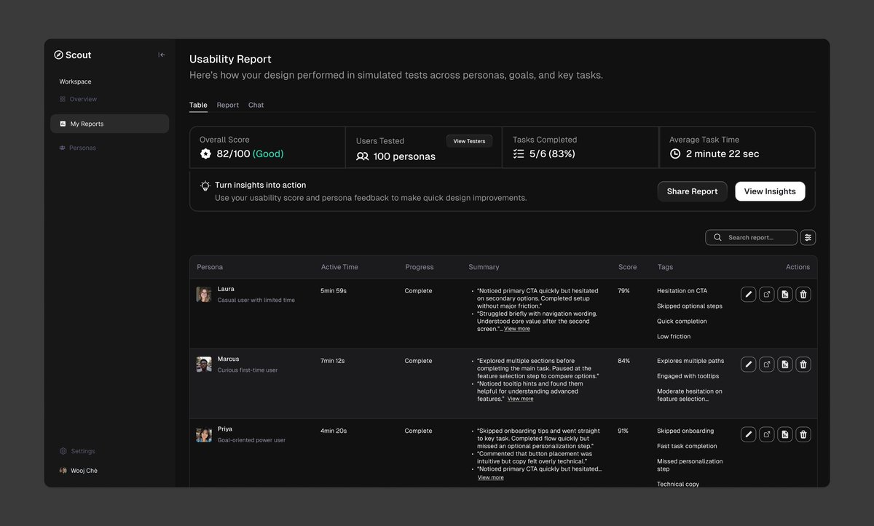Click the lightbulb insights icon
The height and width of the screenshot is (526, 874).
205,186
